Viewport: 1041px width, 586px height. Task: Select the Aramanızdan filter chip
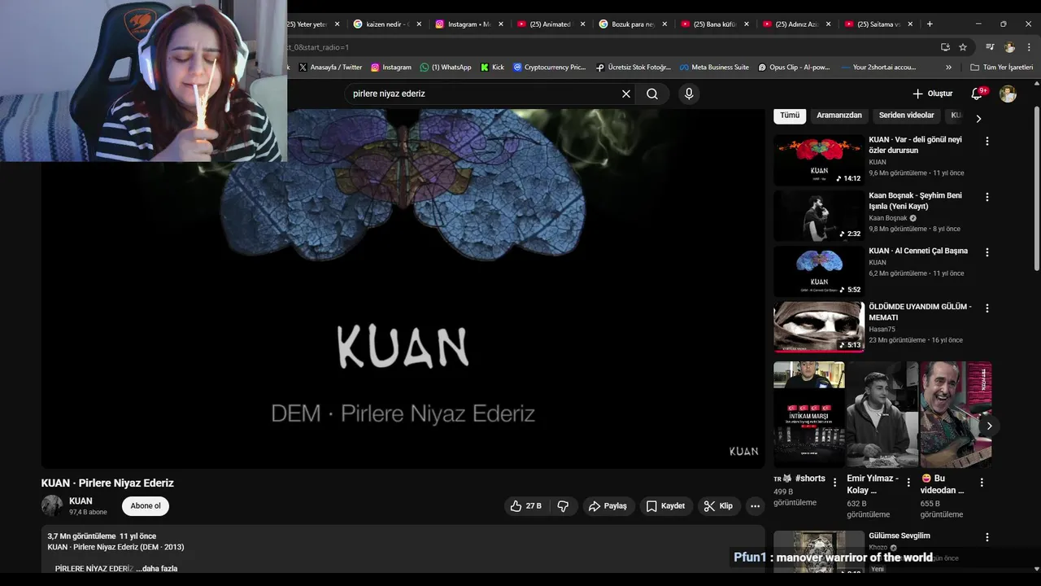click(x=839, y=116)
